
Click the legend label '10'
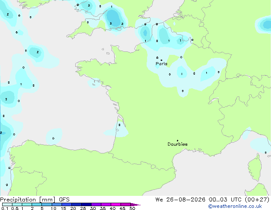coord(53,208)
